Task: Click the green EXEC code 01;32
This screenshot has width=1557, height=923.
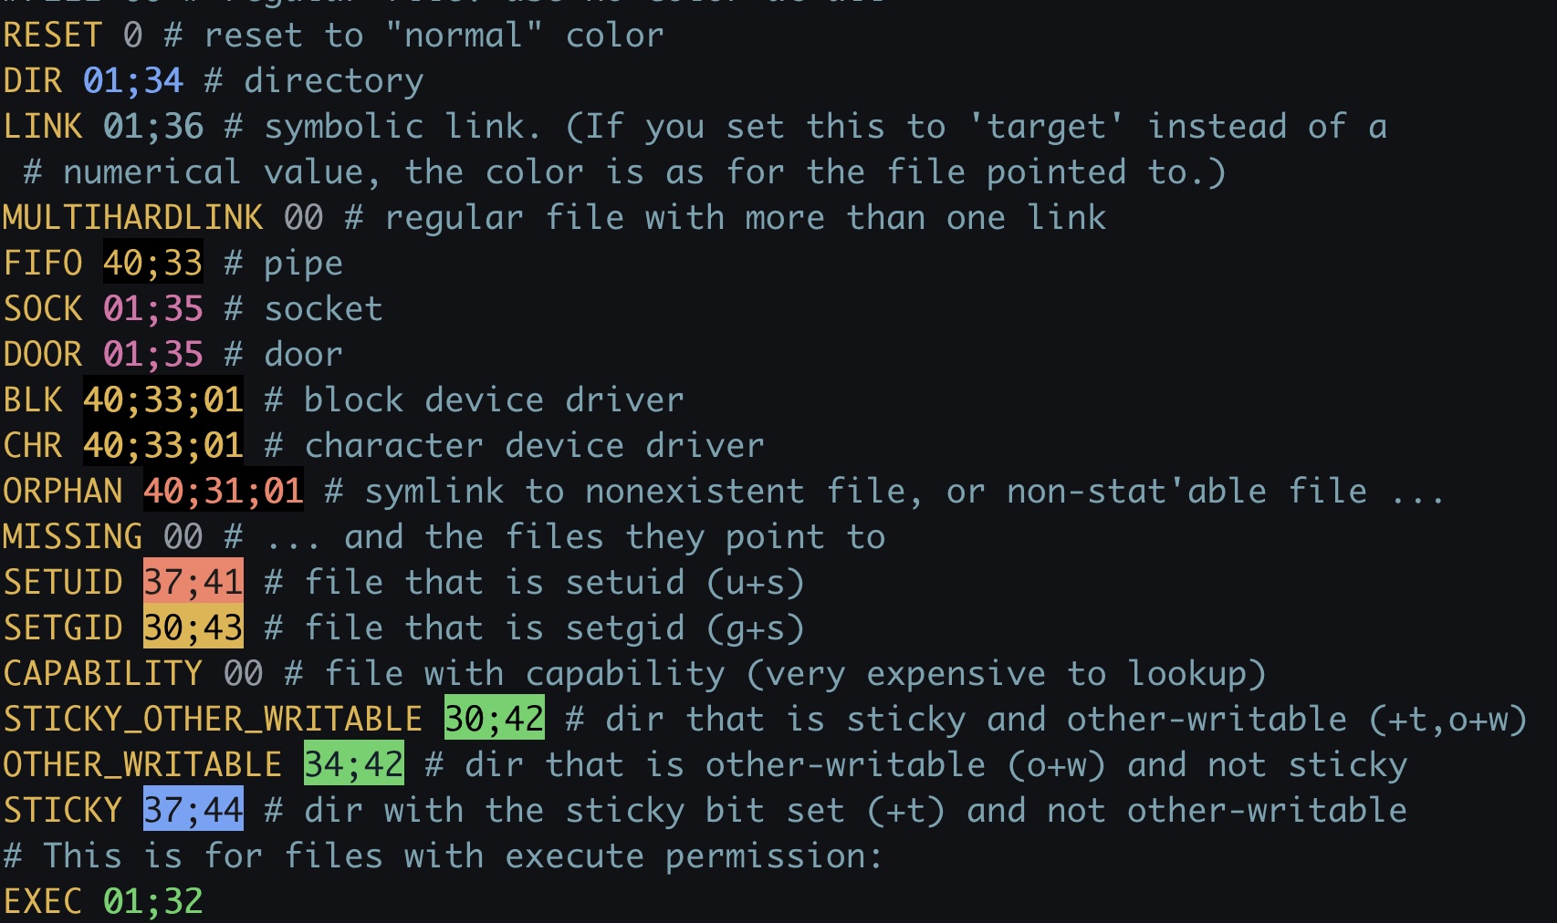Action: tap(152, 901)
